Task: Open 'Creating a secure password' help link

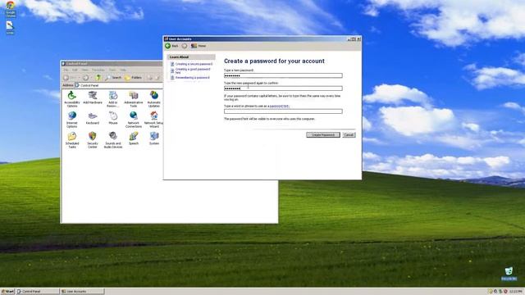Action: 194,64
